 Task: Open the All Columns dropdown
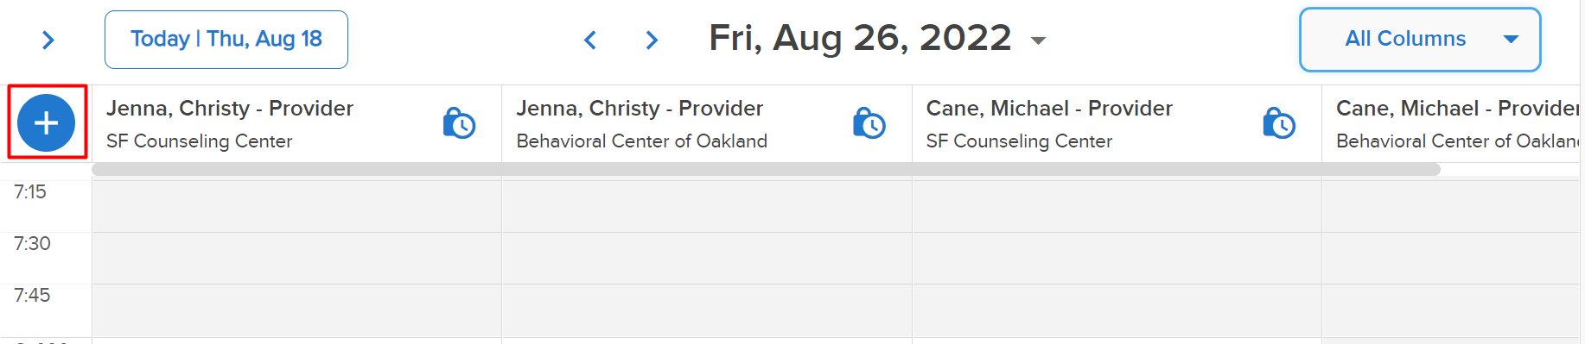[1420, 40]
